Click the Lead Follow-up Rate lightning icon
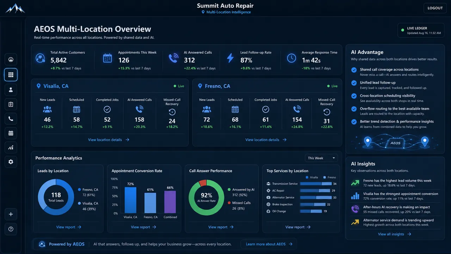This screenshot has height=254, width=451. coord(230,58)
